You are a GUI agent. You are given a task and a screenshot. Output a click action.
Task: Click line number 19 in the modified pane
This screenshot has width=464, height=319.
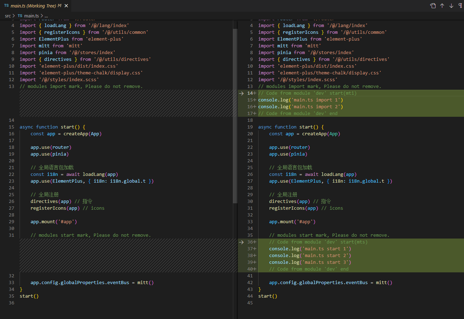pos(250,127)
